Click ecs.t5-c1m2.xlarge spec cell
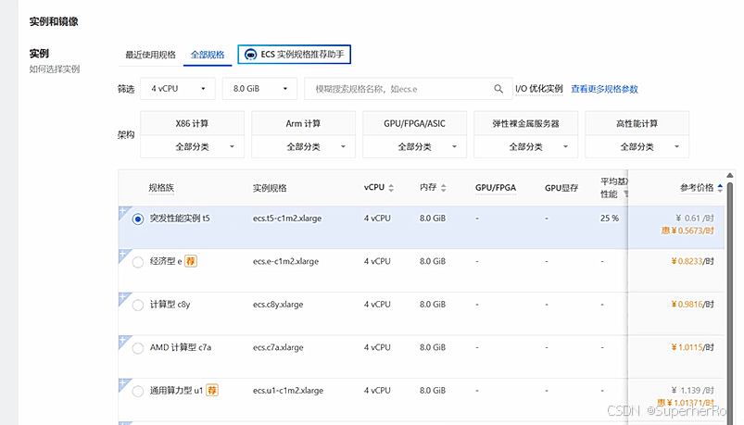The width and height of the screenshot is (744, 425). [287, 219]
